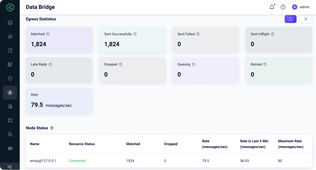Expand the sidebar menu

[x=10, y=167]
